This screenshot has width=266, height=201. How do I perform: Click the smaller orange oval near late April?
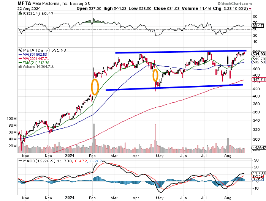point(155,75)
